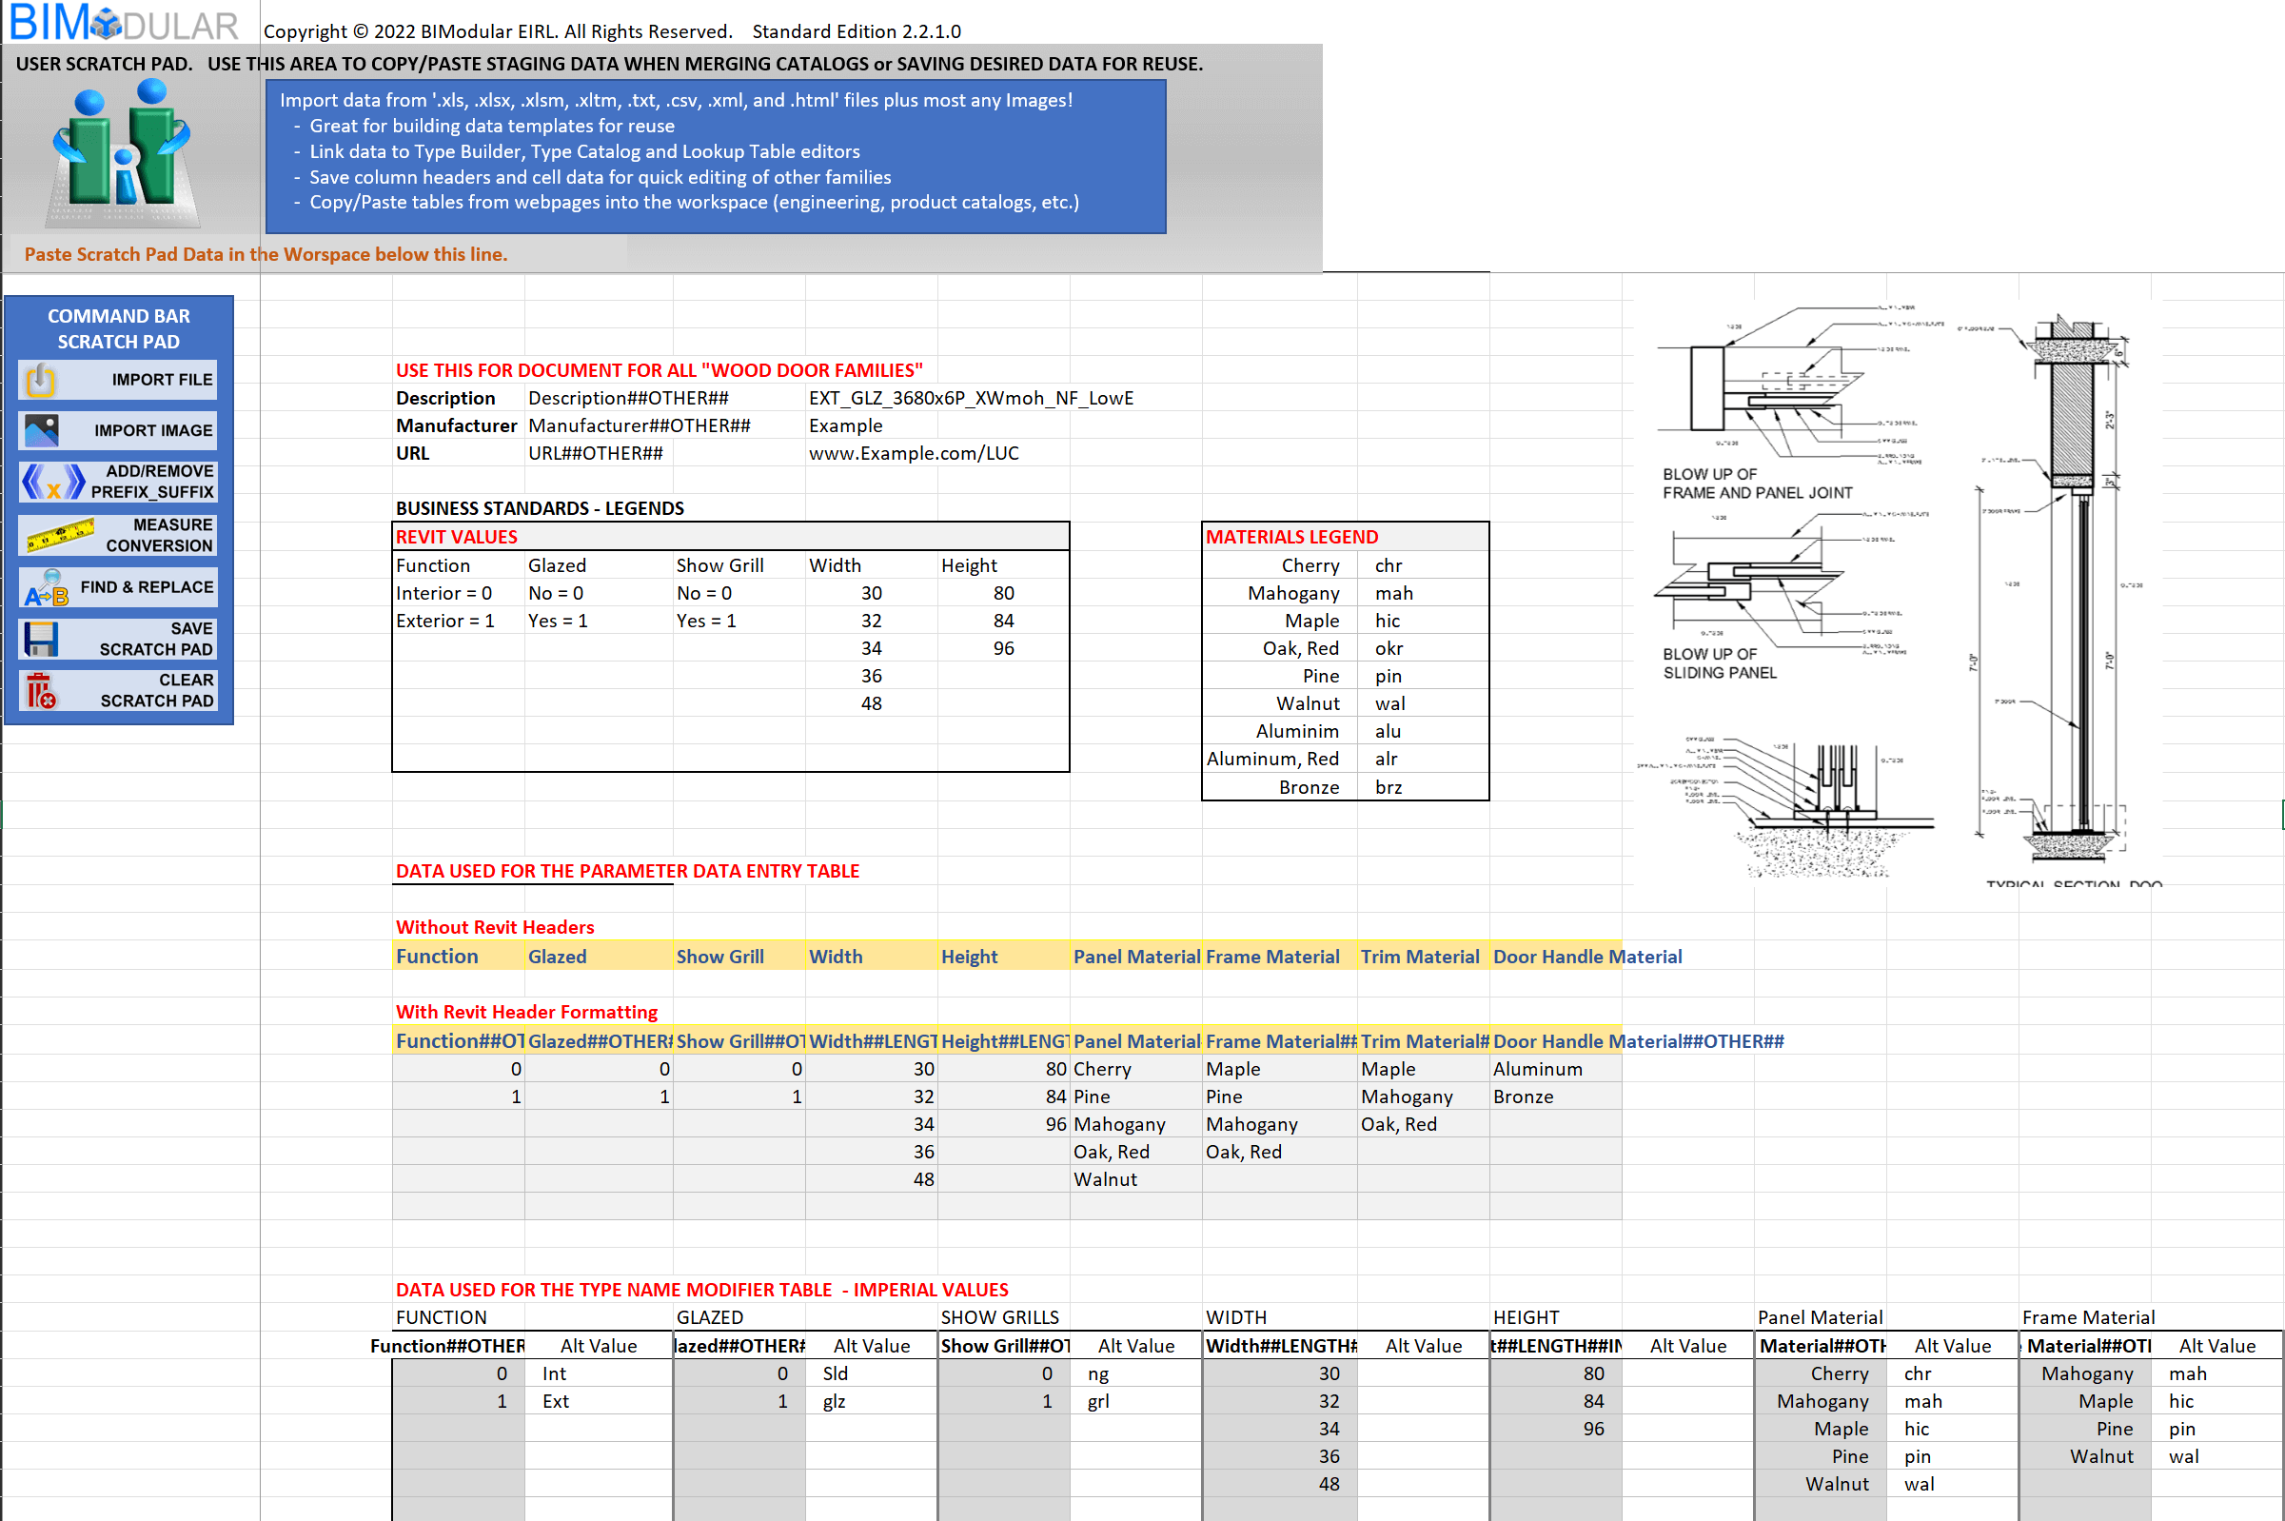The width and height of the screenshot is (2285, 1521).
Task: Click the Save Scratch Pad floppy disk icon
Action: pyautogui.click(x=41, y=640)
